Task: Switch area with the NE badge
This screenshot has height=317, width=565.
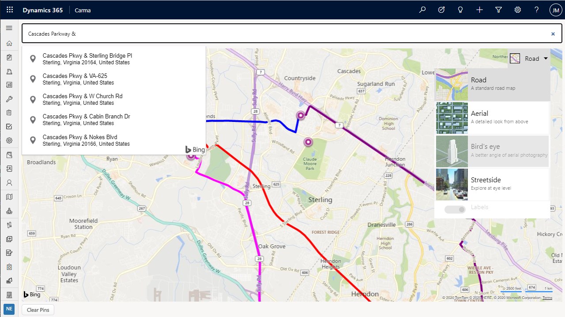Action: (9, 310)
